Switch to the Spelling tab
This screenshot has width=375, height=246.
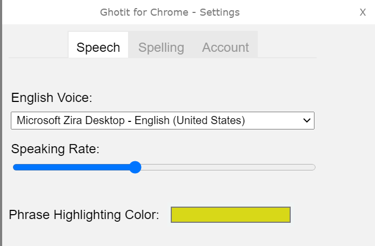(161, 47)
